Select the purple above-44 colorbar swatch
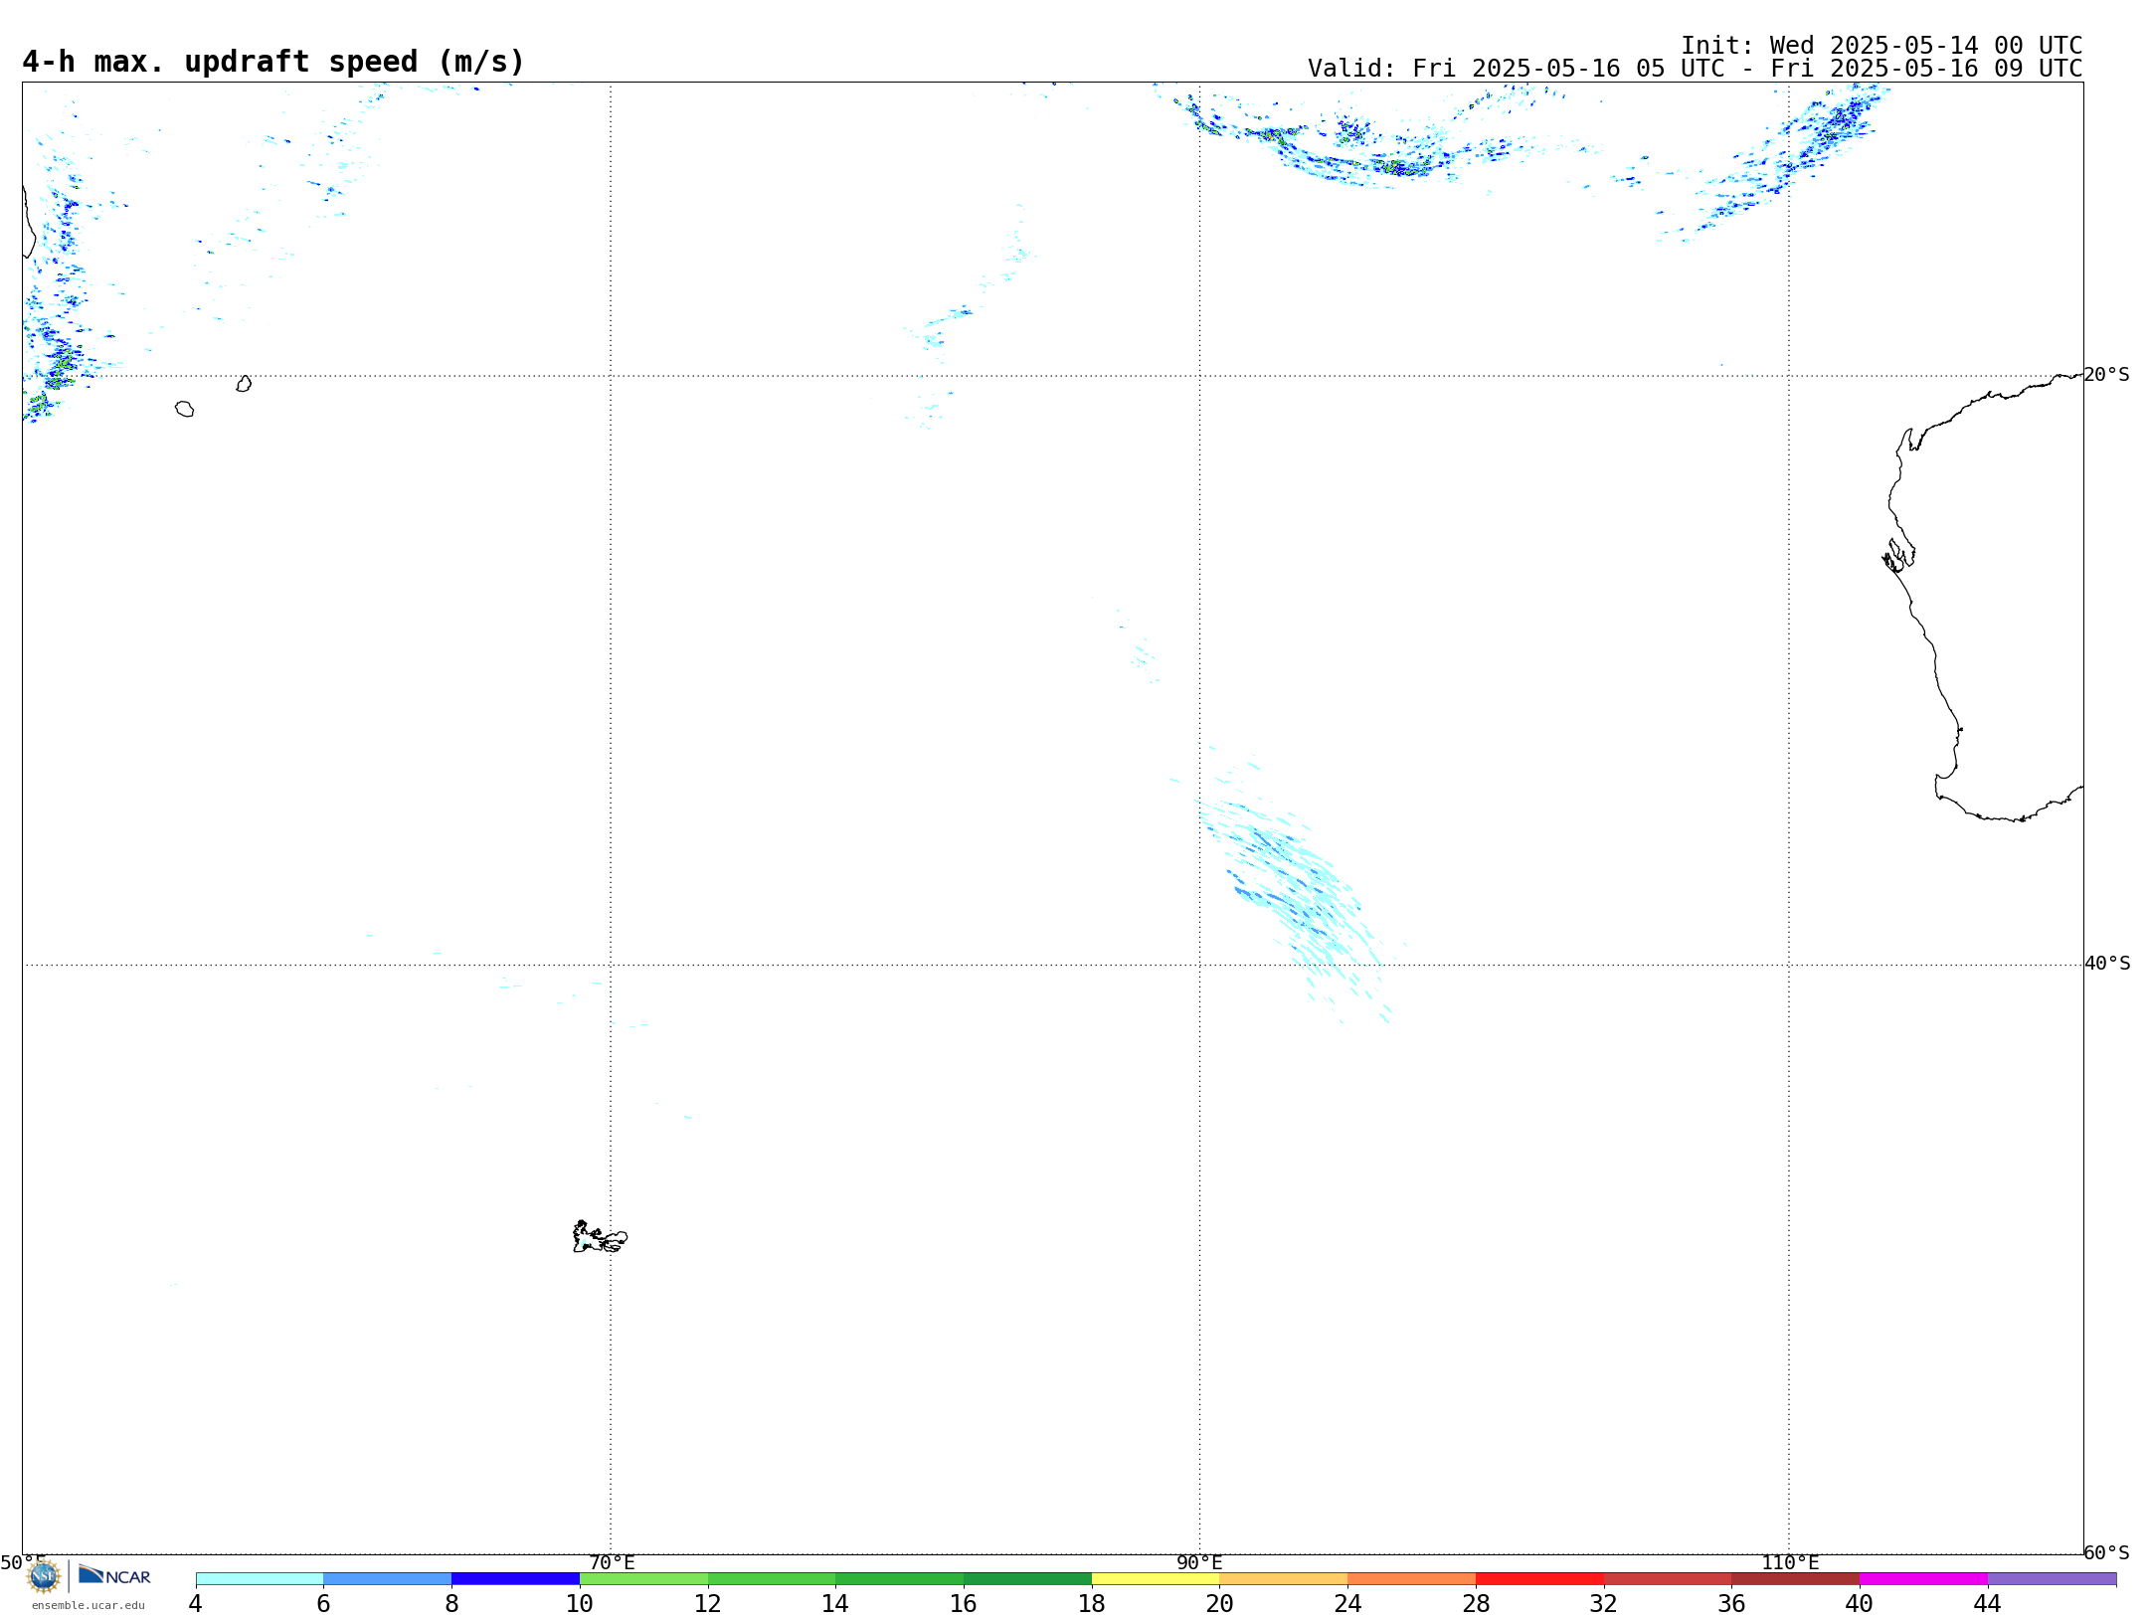 click(x=2053, y=1578)
